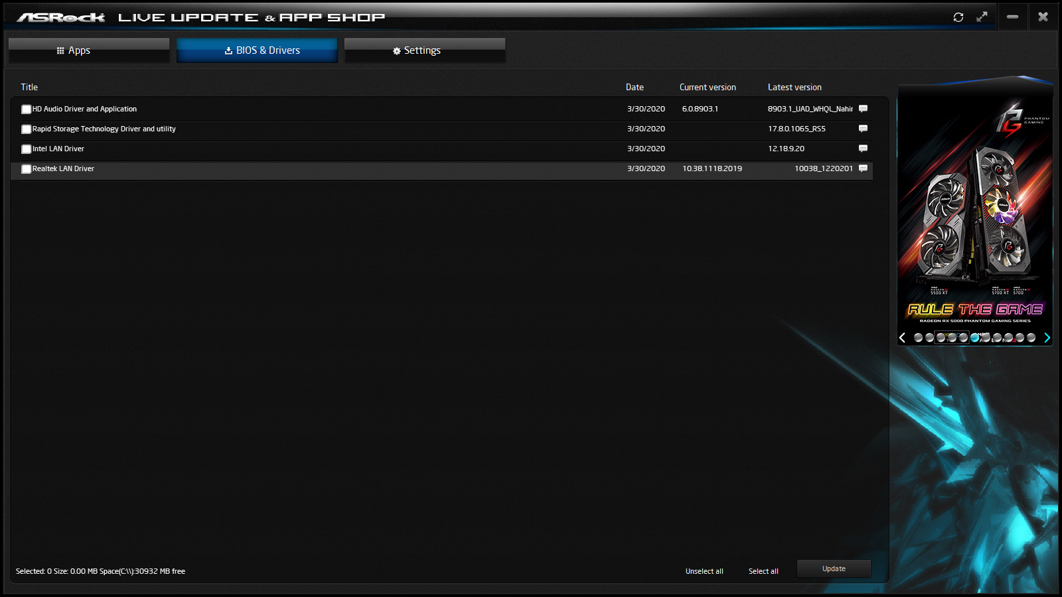Select the 'HD Audio Driver and Application' title
Viewport: 1062px width, 597px height.
click(84, 109)
